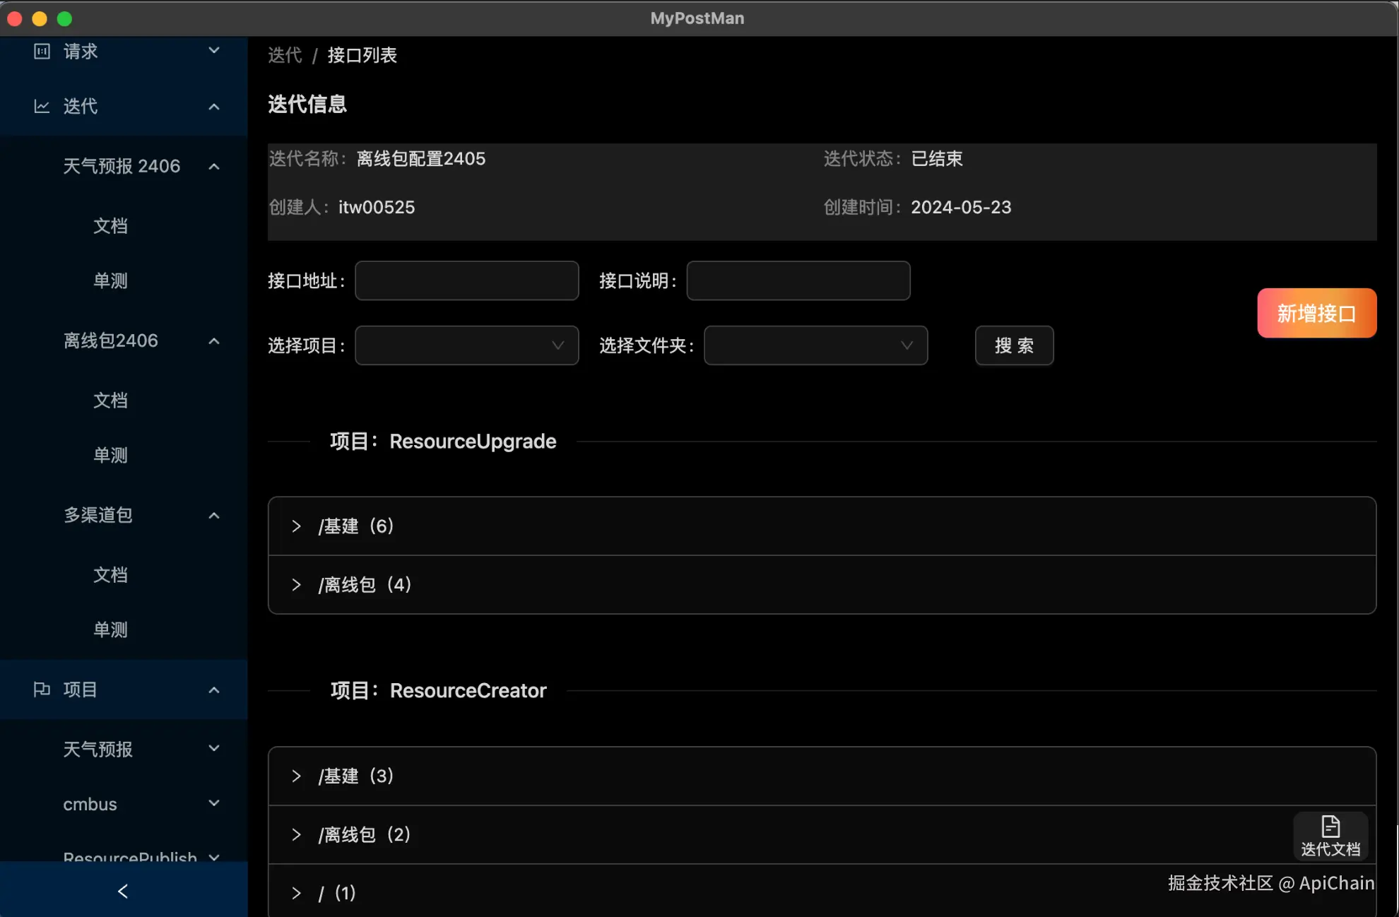Viewport: 1399px width, 917px height.
Task: Click the 项目 flag icon in sidebar
Action: tap(42, 690)
